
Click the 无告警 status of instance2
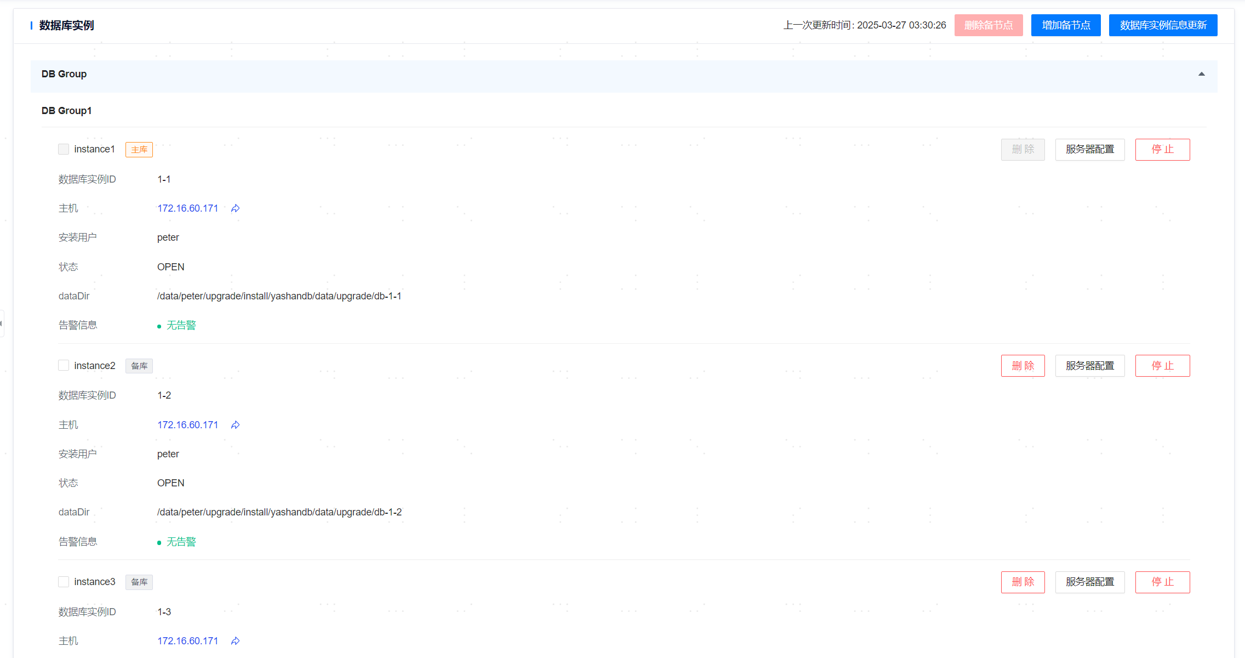click(x=181, y=542)
